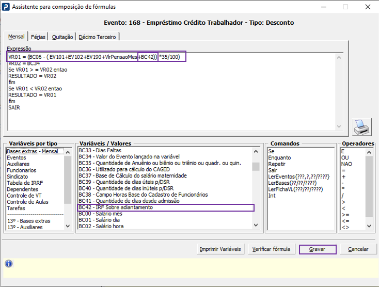Cancel the formula dialog with Cancelar
Screen dimensions: 379x288
[x=358, y=249]
